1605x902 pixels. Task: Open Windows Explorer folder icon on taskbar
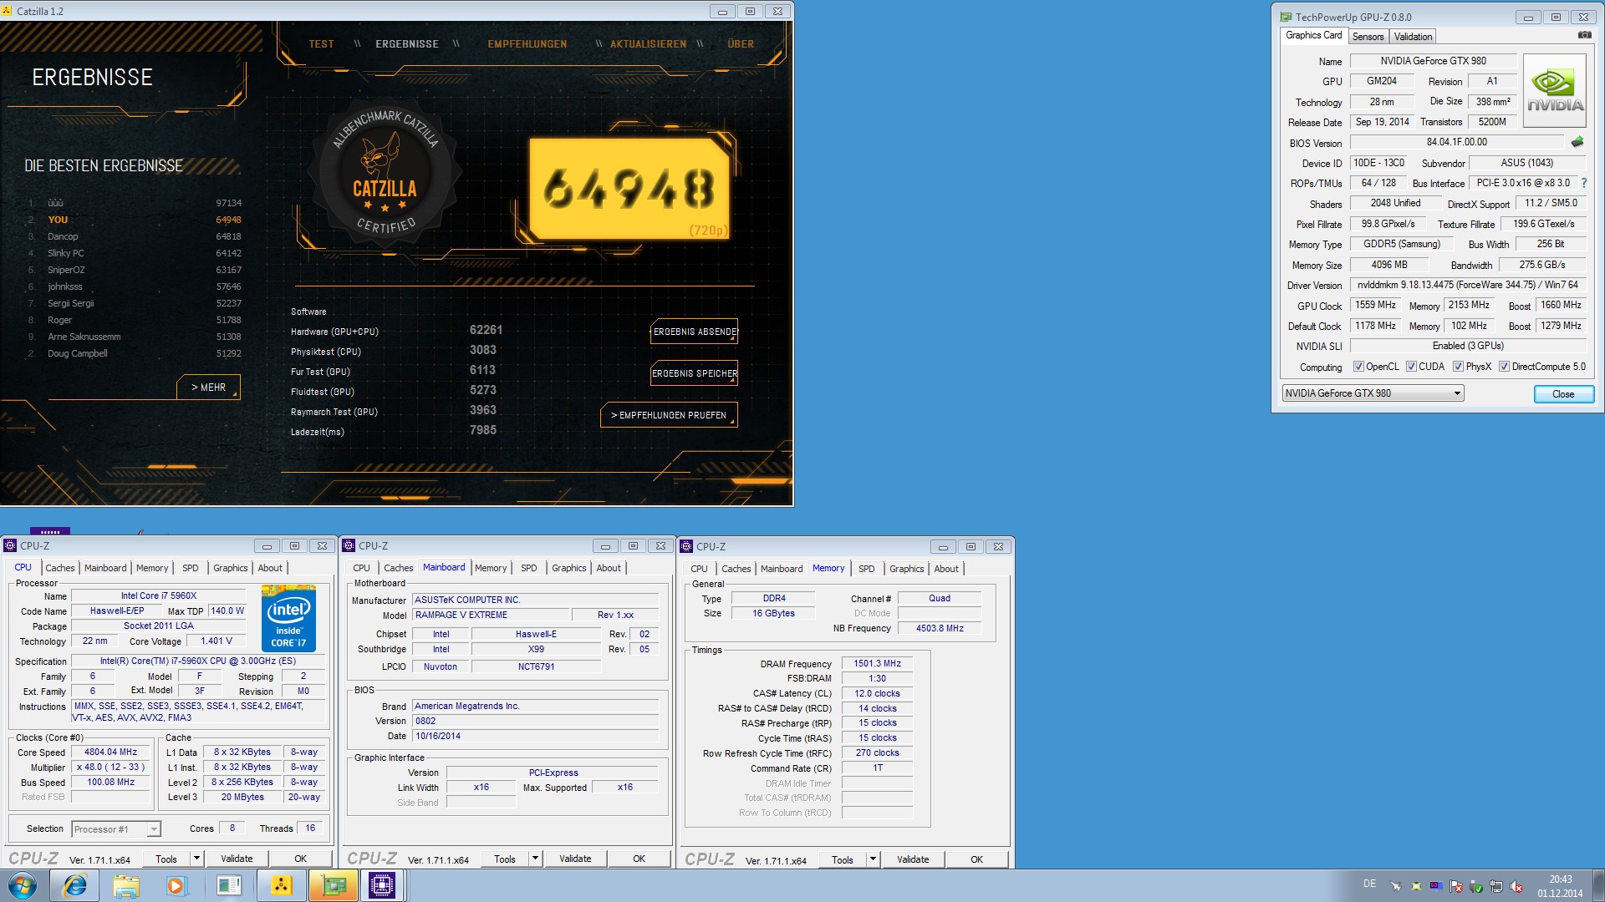pos(126,885)
